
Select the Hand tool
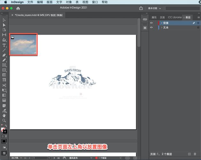(x=4, y=116)
